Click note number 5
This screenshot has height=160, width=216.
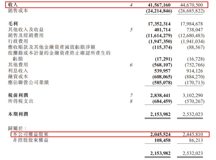point(131,30)
